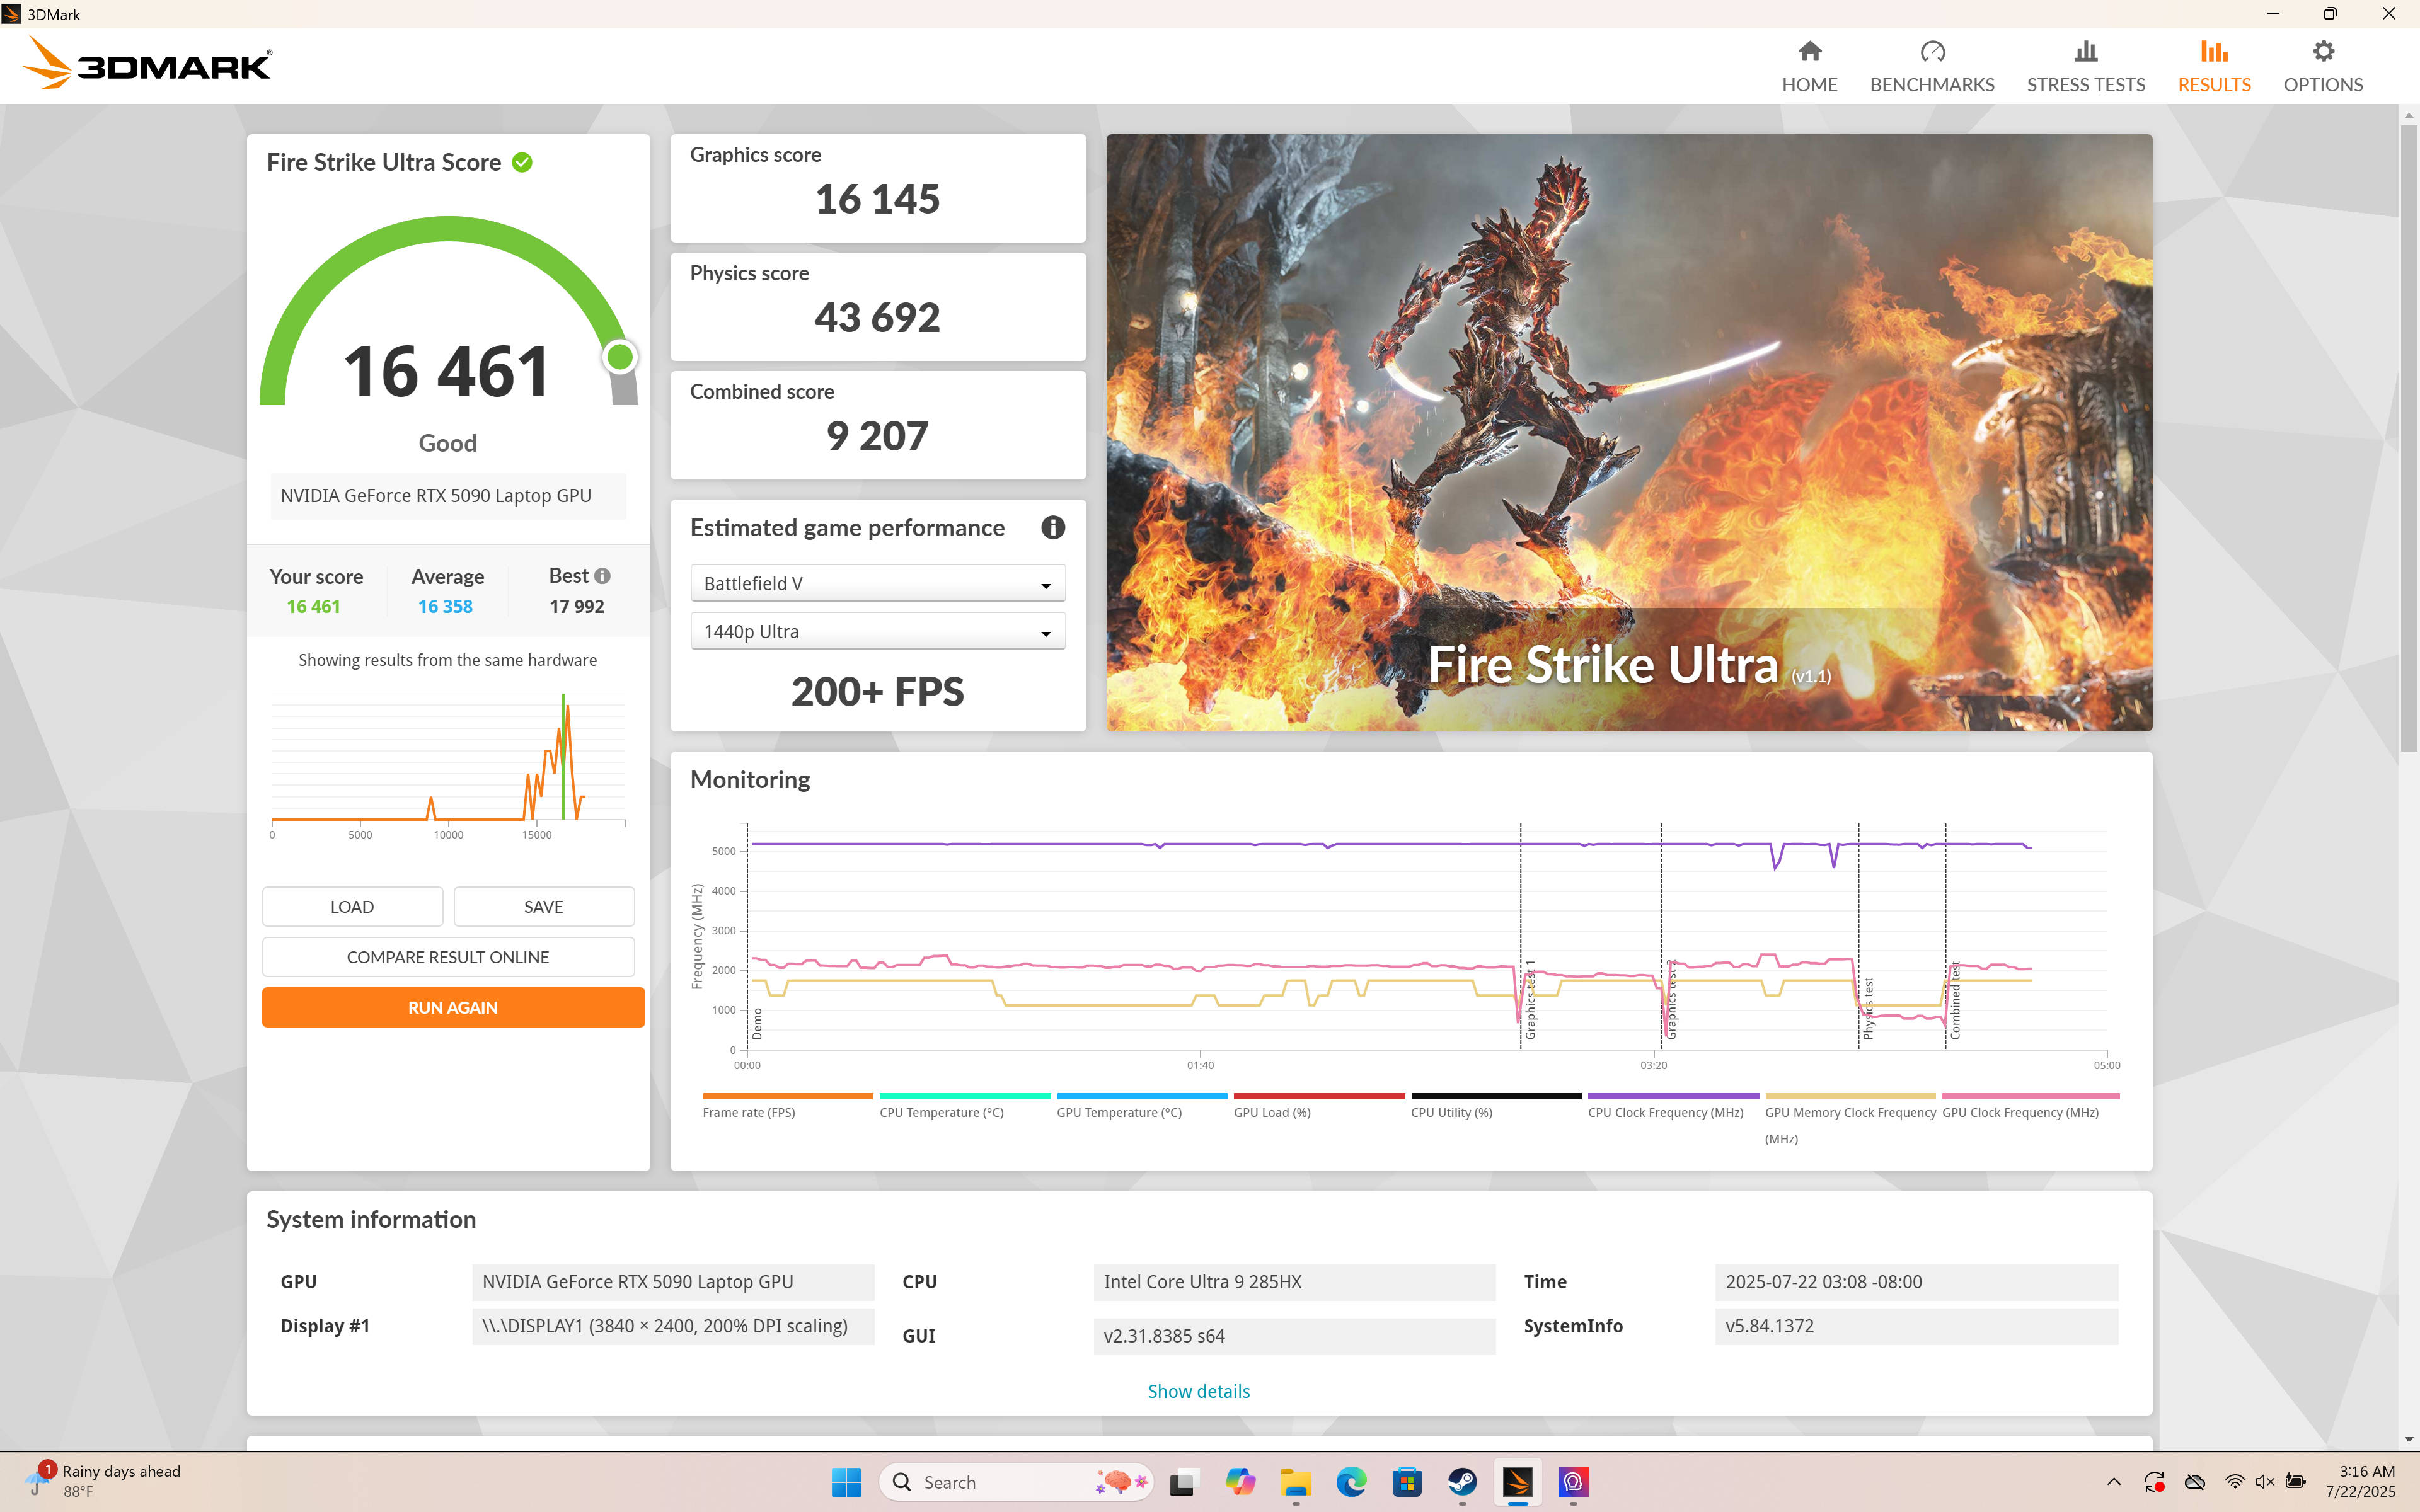The image size is (2420, 1512).
Task: Launch Copilot from the taskbar
Action: tap(1240, 1482)
